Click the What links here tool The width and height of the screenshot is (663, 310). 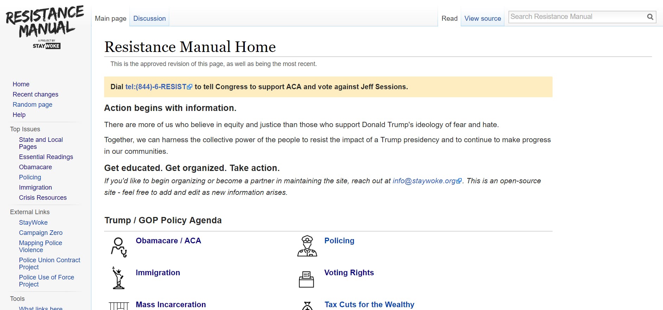click(41, 308)
